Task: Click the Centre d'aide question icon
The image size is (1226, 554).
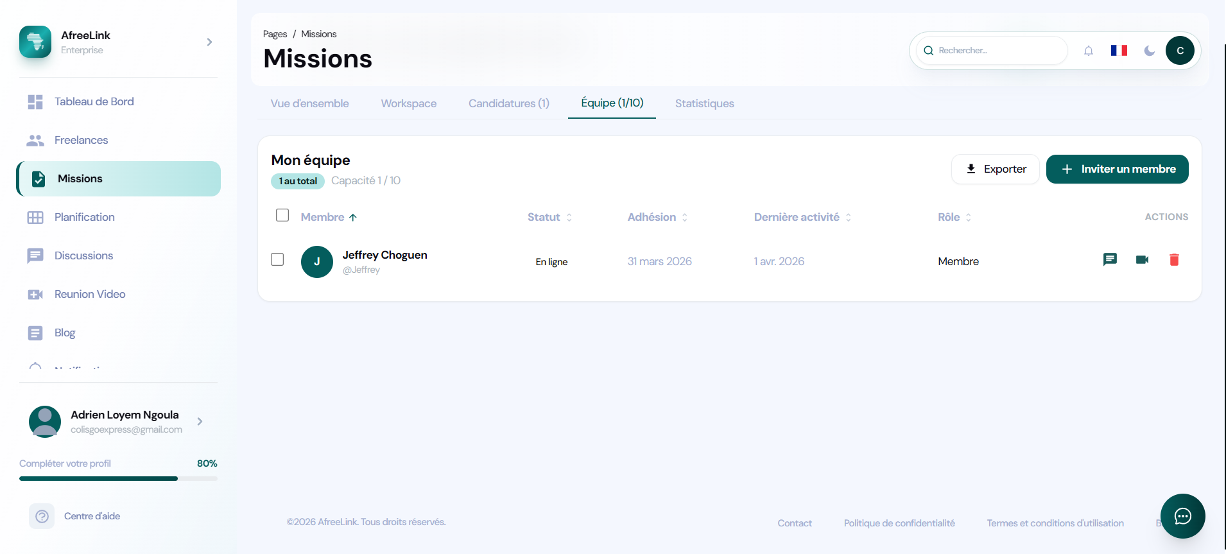Action: (42, 516)
